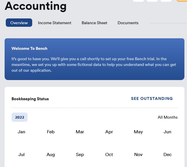Select the Jul month
This screenshot has width=187, height=167.
(22, 154)
